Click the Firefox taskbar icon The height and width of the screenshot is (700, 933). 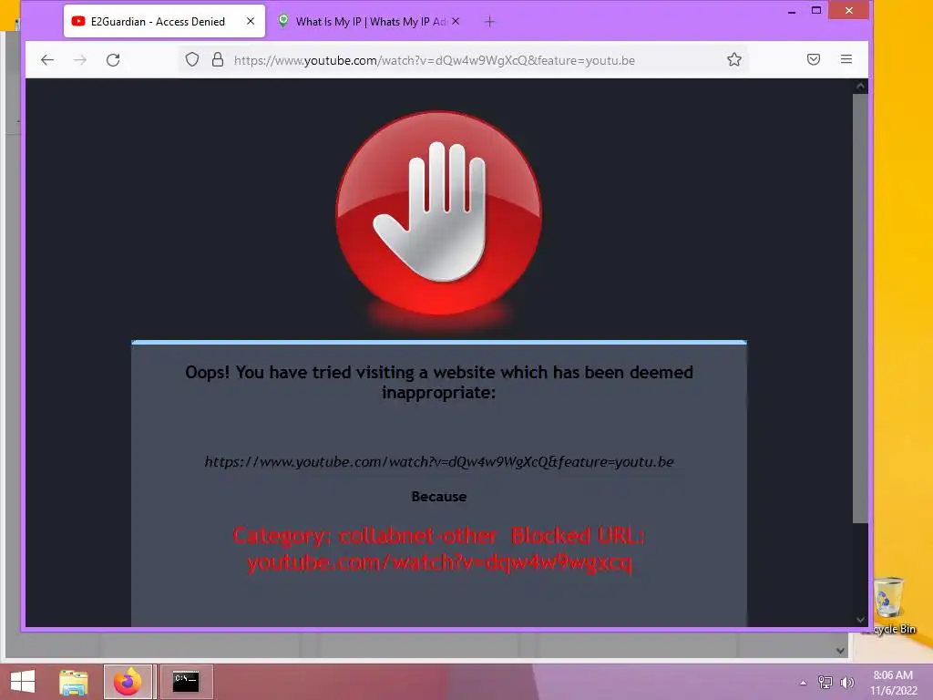(x=128, y=682)
